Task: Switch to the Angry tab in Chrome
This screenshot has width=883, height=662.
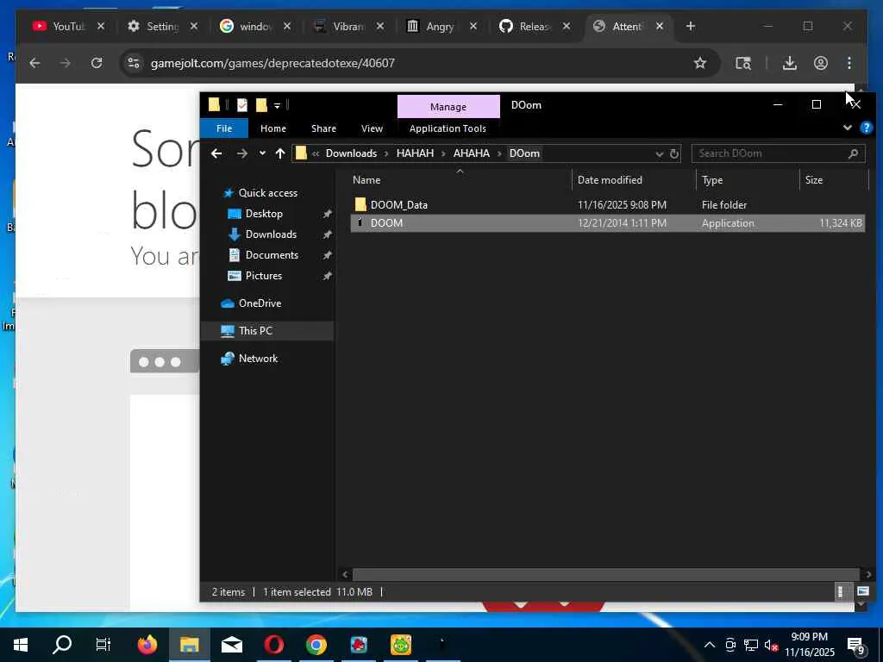Action: click(x=441, y=27)
